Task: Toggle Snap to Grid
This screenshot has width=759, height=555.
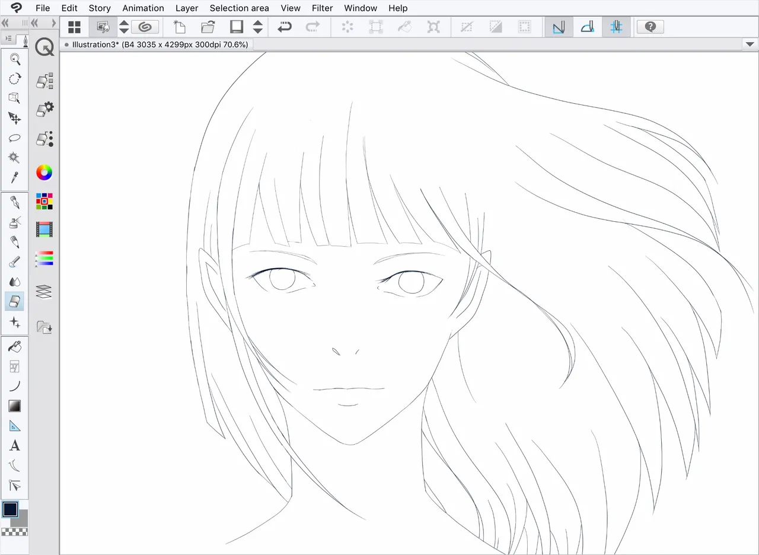Action: coord(617,27)
